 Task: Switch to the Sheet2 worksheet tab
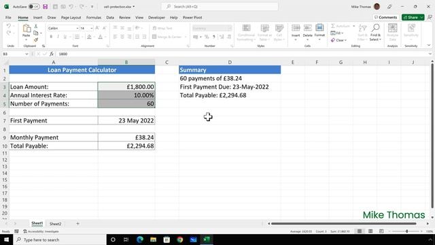[x=55, y=224]
